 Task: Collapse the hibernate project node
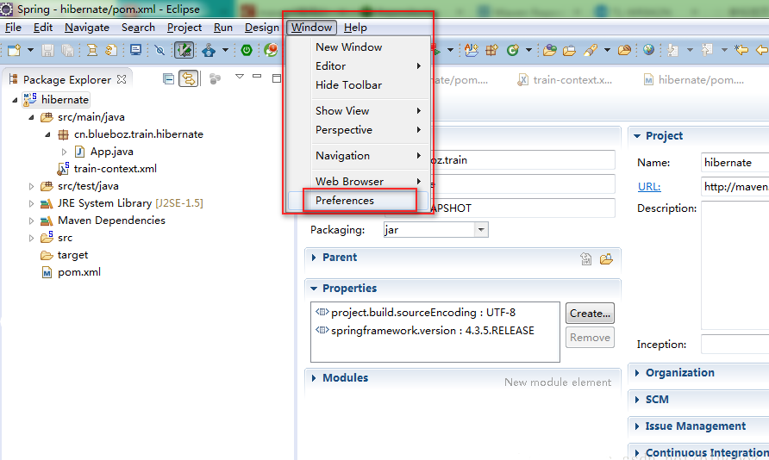(x=15, y=100)
